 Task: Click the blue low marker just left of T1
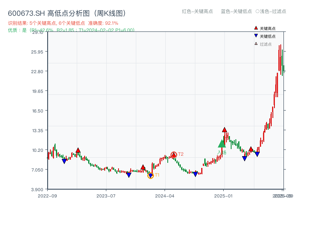click(x=129, y=175)
